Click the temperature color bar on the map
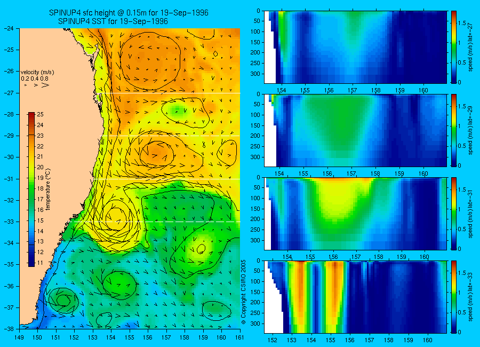Image resolution: width=480 pixels, height=347 pixels. pos(31,190)
